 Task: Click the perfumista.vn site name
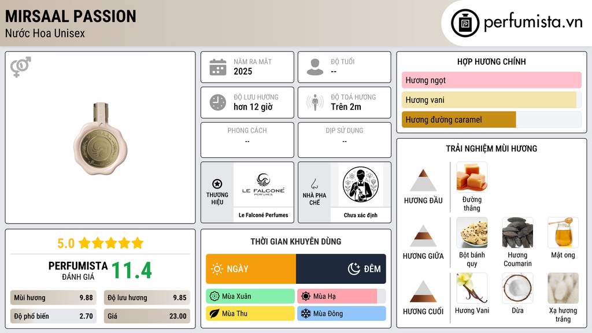pos(534,23)
